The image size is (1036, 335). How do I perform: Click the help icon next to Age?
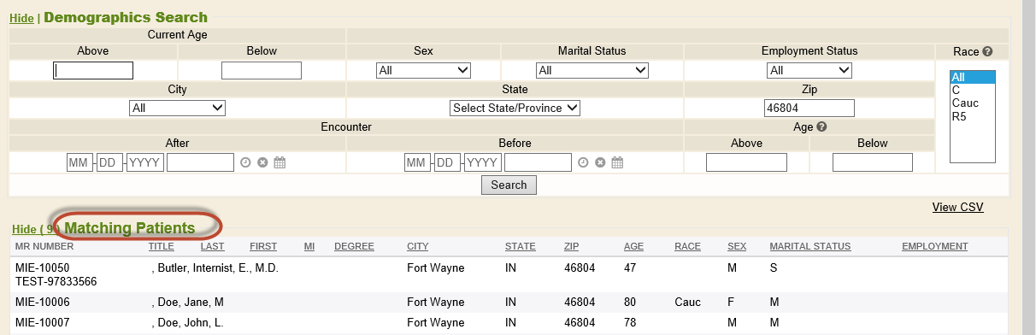tap(821, 126)
